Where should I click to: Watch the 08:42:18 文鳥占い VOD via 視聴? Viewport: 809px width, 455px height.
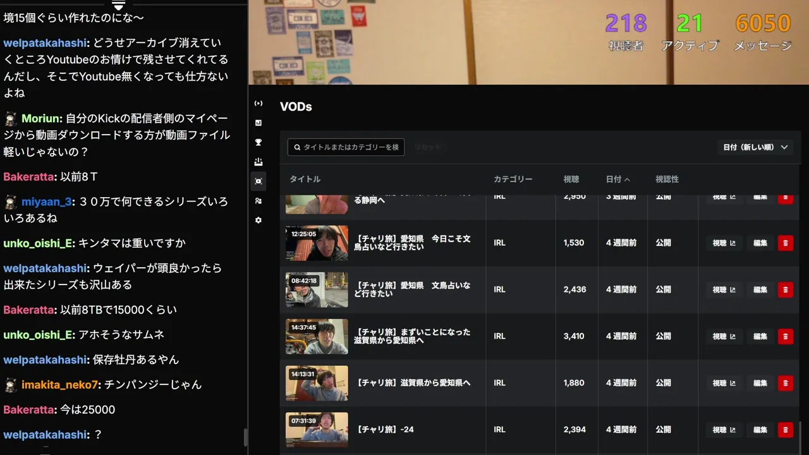(724, 289)
